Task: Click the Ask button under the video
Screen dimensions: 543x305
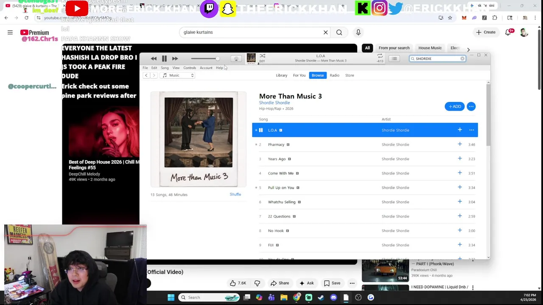Action: click(306, 283)
